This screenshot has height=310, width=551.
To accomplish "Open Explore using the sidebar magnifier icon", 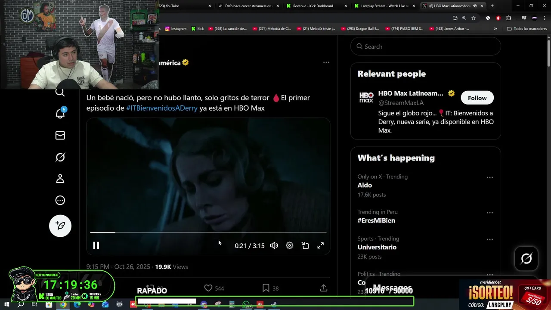I will pos(60,92).
